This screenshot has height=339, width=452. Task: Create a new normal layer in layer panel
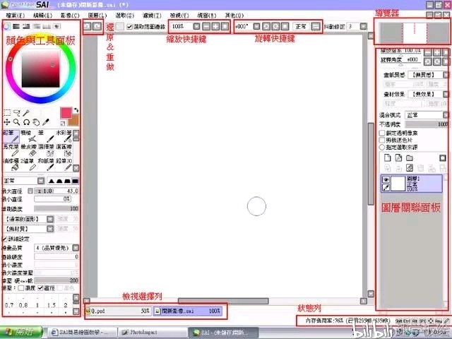(x=388, y=158)
